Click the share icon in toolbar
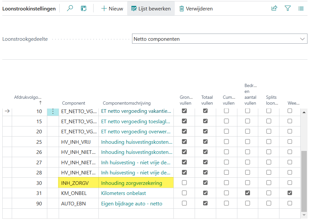This screenshot has height=222, width=314. coord(274,8)
